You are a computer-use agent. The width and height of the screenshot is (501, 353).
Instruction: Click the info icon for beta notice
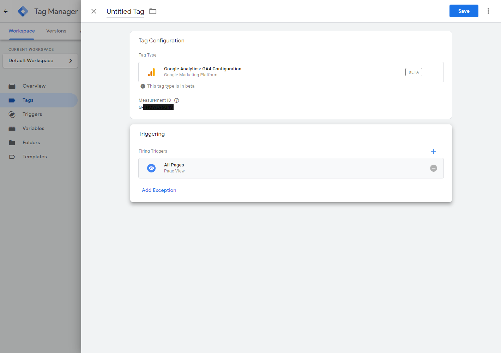tap(143, 86)
